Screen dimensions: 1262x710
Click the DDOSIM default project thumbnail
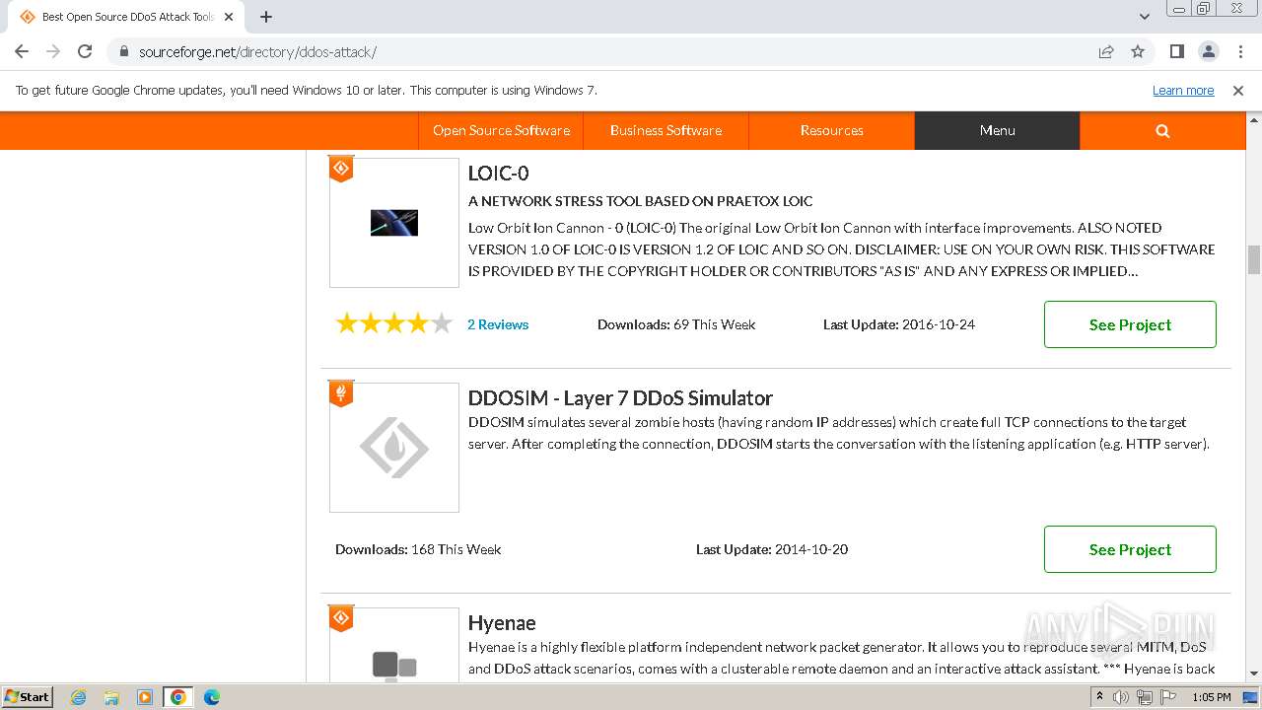click(x=394, y=448)
